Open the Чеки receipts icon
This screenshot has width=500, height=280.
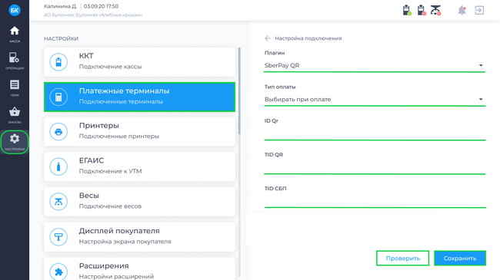tap(15, 87)
